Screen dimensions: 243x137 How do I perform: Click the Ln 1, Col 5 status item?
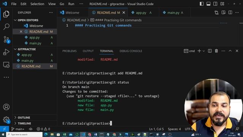click(156, 129)
